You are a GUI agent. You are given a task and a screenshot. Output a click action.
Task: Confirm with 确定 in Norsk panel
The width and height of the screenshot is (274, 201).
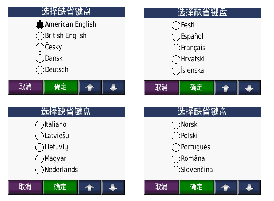point(196,187)
